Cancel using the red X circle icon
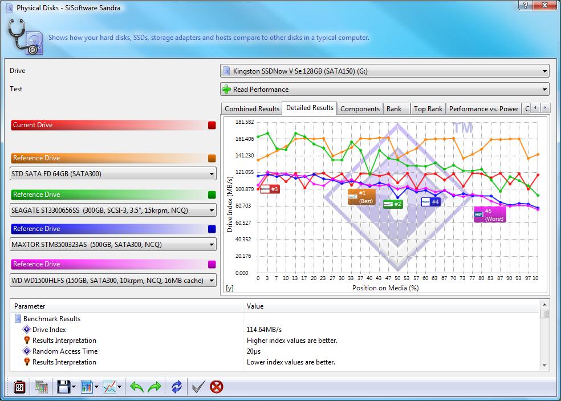The image size is (561, 401). click(217, 387)
